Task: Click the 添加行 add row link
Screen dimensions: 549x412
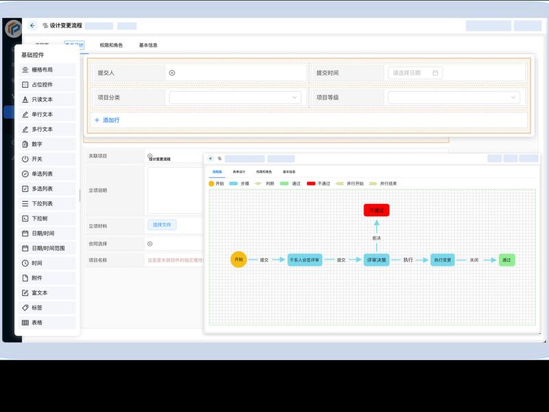Action: 107,120
